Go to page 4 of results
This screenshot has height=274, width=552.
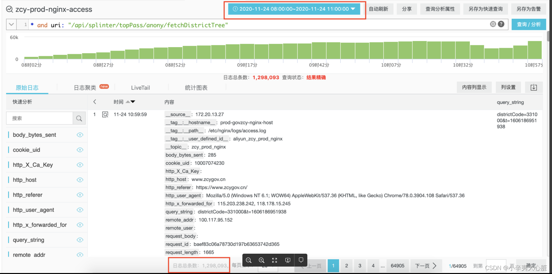(x=373, y=266)
